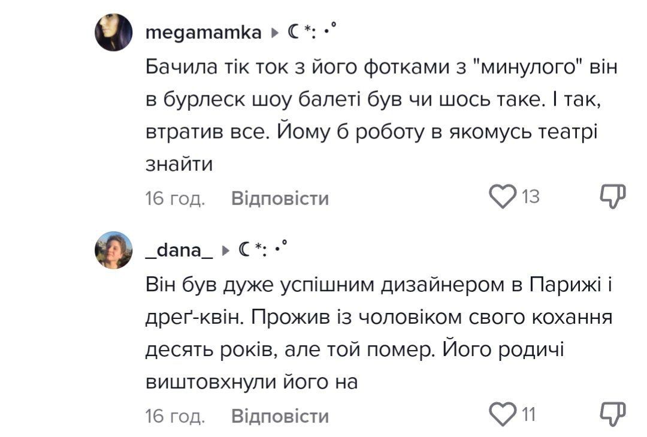Reply to _dana_ using Відповісти

pos(280,415)
